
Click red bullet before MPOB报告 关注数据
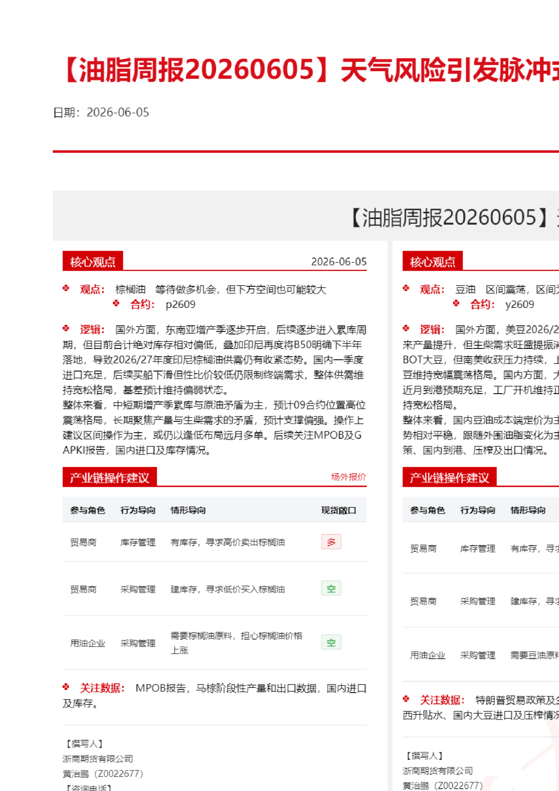[x=66, y=687]
